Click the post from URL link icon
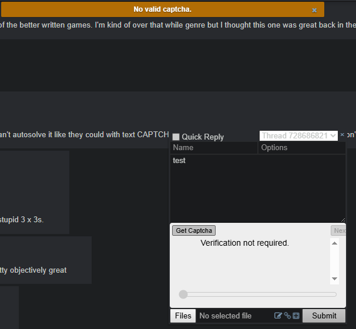 pyautogui.click(x=287, y=316)
